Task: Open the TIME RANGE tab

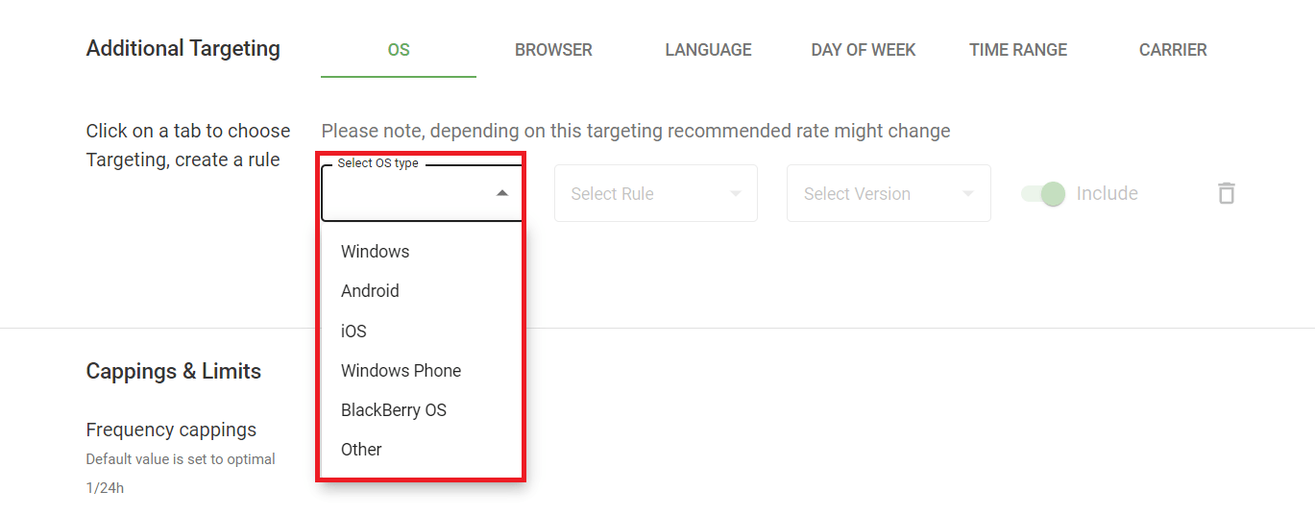Action: (1018, 50)
